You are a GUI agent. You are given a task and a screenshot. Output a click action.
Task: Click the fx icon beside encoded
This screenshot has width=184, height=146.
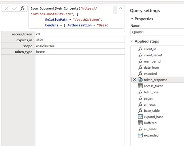140,73
